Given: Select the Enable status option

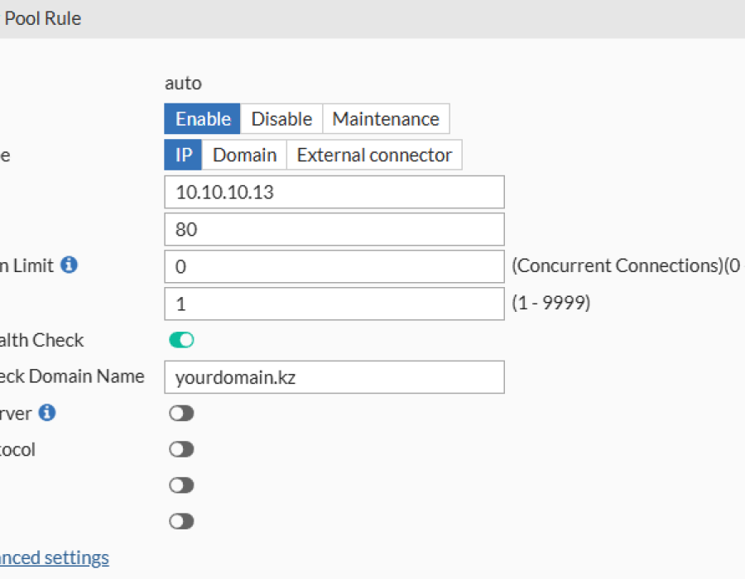Looking at the screenshot, I should click(203, 118).
